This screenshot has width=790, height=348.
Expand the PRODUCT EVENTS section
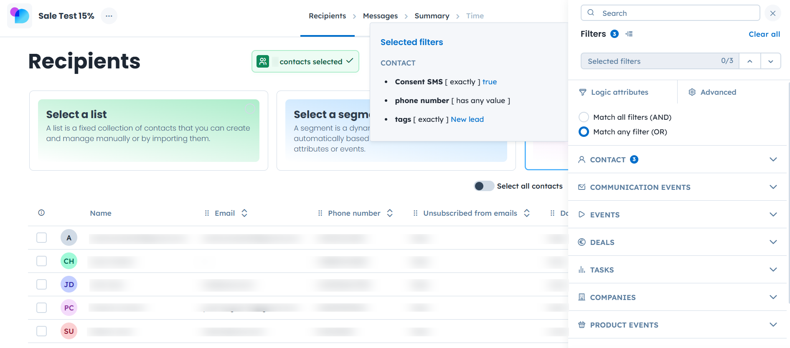[x=773, y=325]
